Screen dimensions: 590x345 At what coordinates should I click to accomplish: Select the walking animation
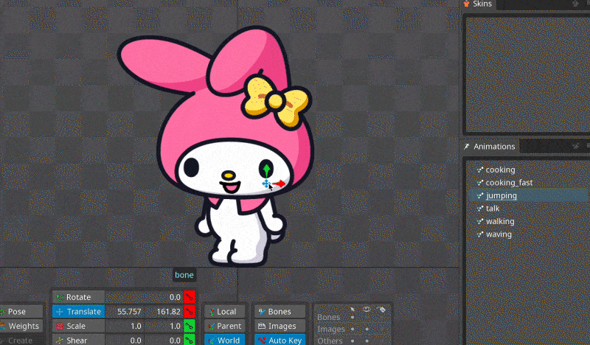(x=500, y=221)
